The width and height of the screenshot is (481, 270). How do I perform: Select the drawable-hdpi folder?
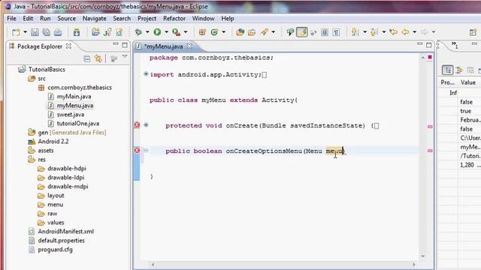tap(67, 168)
